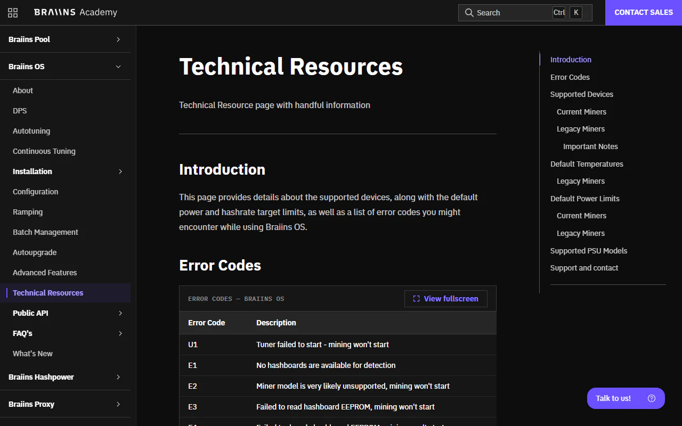The height and width of the screenshot is (426, 682).
Task: Click the Braiins Academy logo
Action: pos(76,12)
